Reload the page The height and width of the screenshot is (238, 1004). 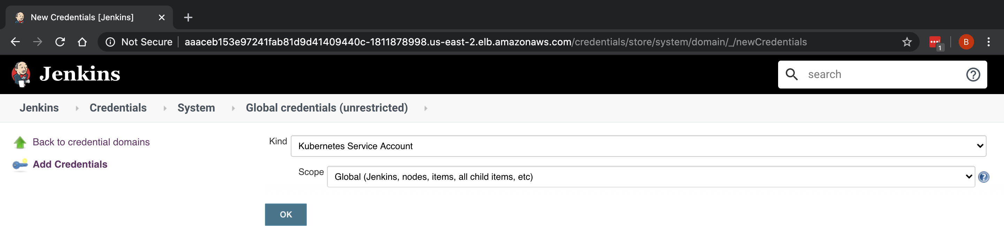[x=60, y=42]
